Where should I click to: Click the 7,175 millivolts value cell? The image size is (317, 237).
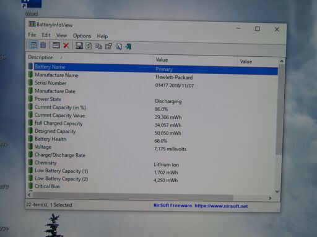170,149
